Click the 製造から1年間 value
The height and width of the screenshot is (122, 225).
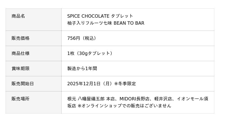[x=82, y=68]
